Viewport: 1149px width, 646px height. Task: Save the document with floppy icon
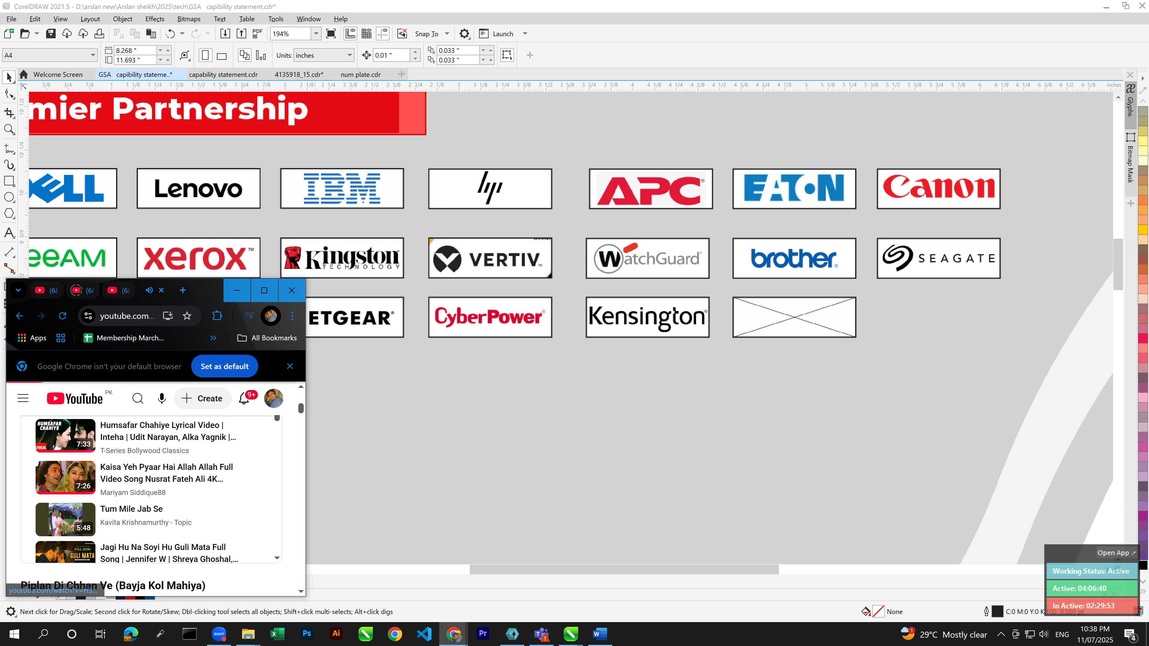[x=51, y=33]
